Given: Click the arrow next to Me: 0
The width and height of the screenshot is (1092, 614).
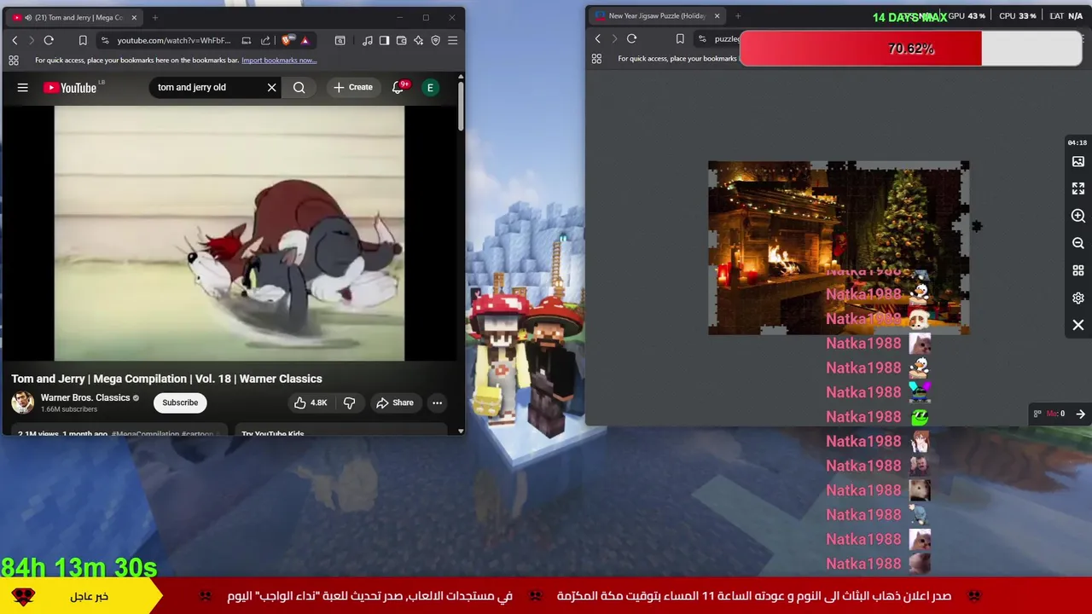Looking at the screenshot, I should coord(1080,414).
